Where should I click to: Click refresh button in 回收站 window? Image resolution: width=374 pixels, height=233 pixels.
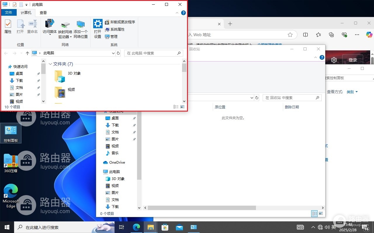[257, 98]
